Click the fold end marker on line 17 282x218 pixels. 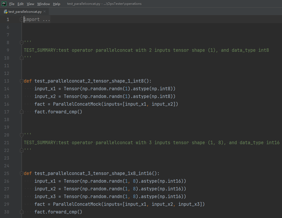click(22, 112)
